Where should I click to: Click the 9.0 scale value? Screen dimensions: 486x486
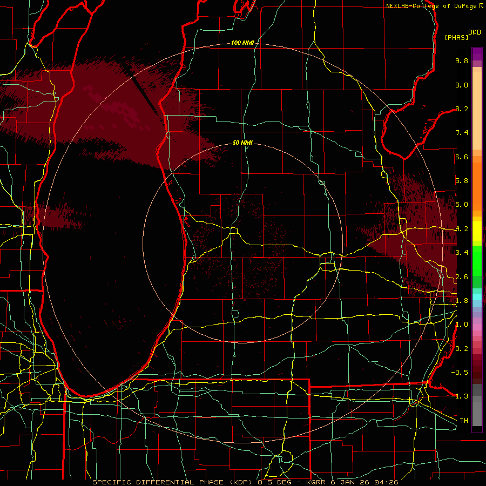[462, 85]
